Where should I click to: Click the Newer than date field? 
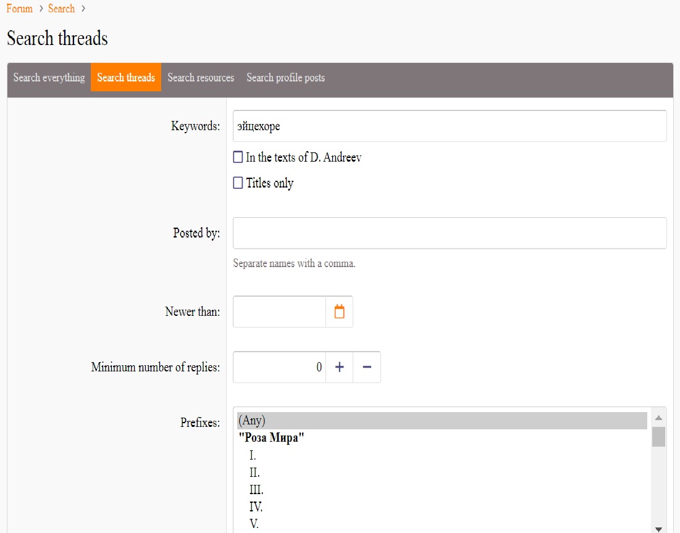pos(279,312)
